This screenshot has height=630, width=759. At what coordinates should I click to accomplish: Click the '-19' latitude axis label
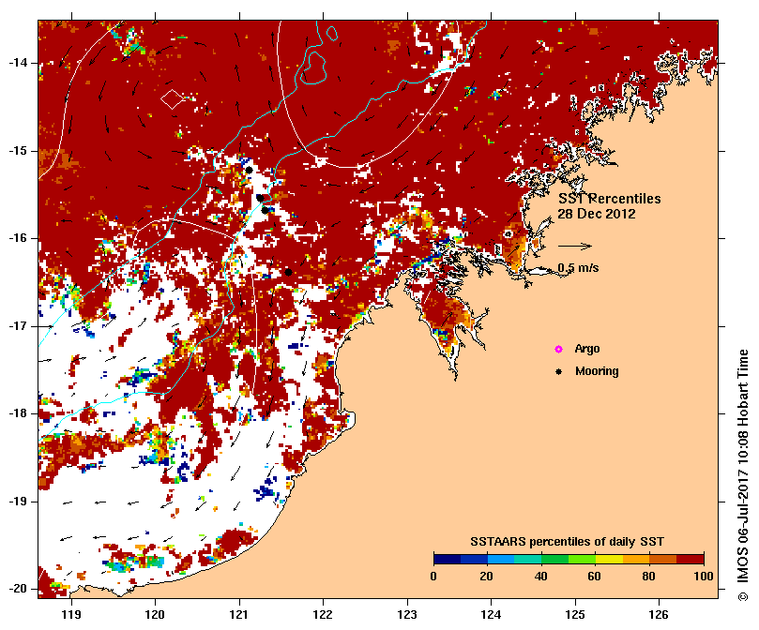tap(18, 502)
